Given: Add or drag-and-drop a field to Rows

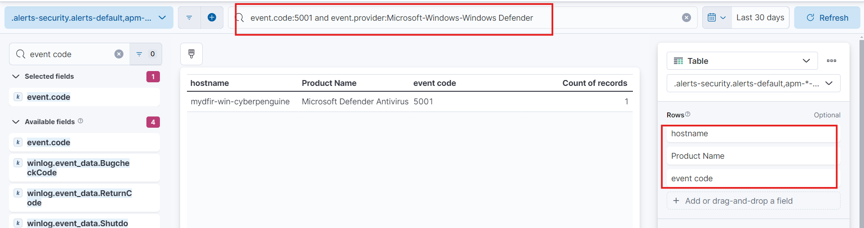Looking at the screenshot, I should (753, 201).
